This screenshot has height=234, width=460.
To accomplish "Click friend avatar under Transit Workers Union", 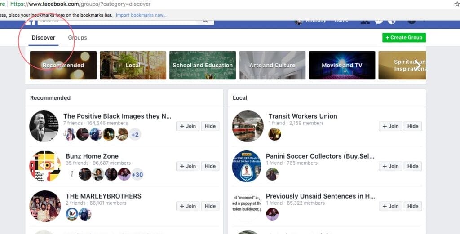I will click(275, 134).
